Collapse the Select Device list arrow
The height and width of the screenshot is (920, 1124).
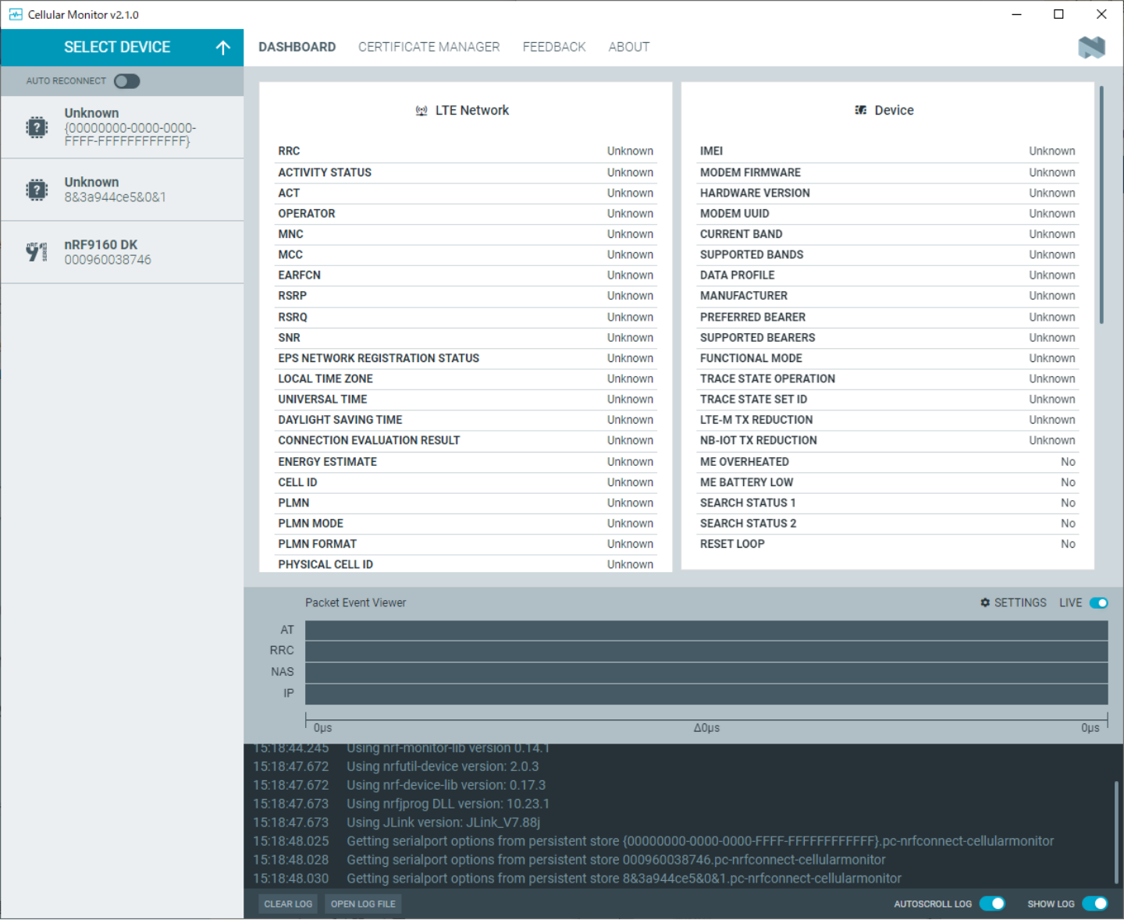(223, 48)
